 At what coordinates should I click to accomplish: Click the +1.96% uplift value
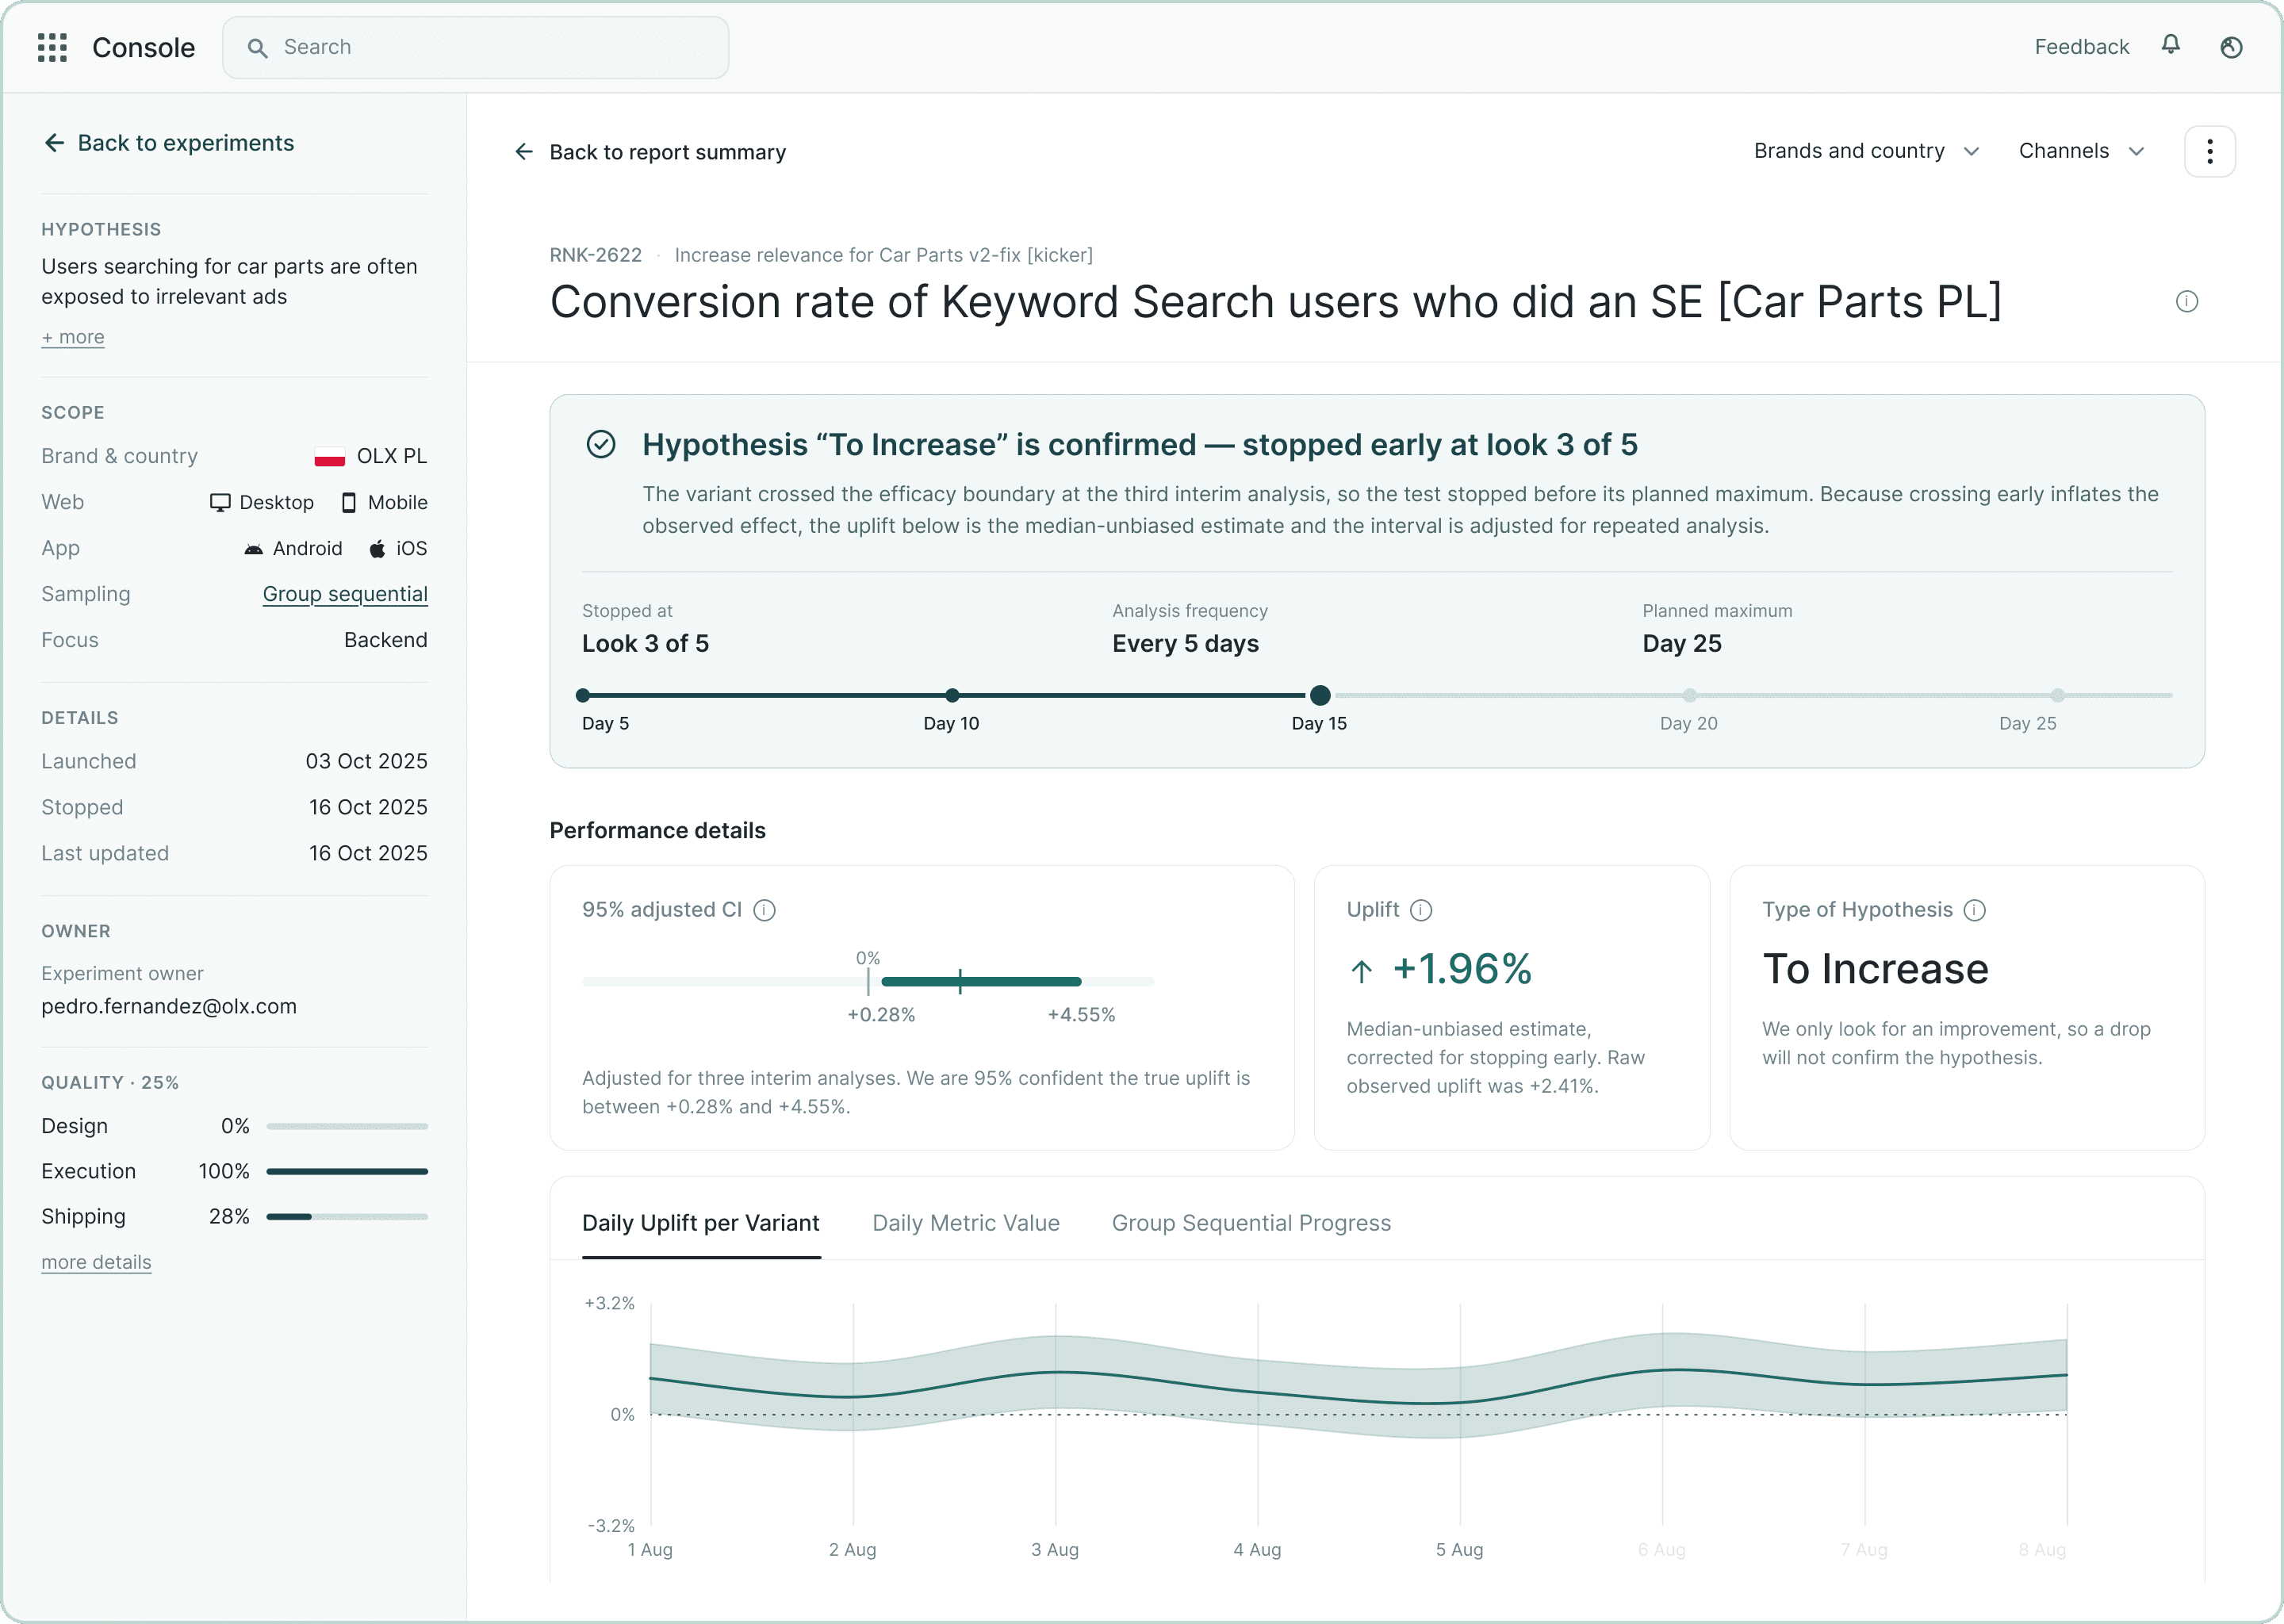click(x=1461, y=968)
